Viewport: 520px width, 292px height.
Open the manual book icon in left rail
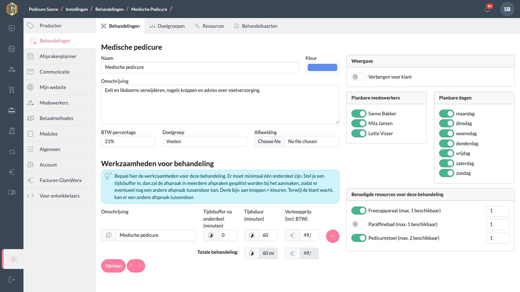(x=12, y=193)
